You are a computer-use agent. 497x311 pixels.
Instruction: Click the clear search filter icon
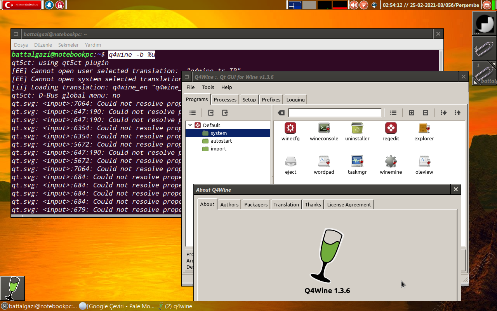click(281, 113)
